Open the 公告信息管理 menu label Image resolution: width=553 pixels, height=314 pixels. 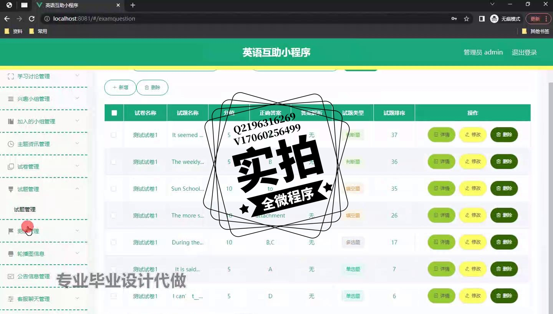coord(33,276)
